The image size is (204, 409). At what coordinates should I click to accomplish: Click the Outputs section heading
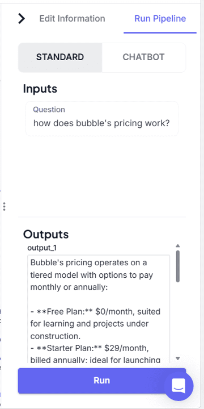[x=46, y=235]
